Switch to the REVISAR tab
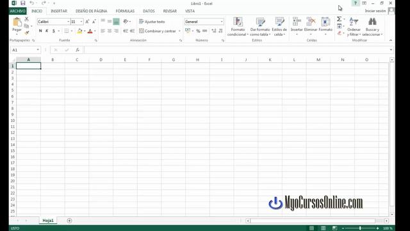Screen dimensions: 410x231 point(170,11)
